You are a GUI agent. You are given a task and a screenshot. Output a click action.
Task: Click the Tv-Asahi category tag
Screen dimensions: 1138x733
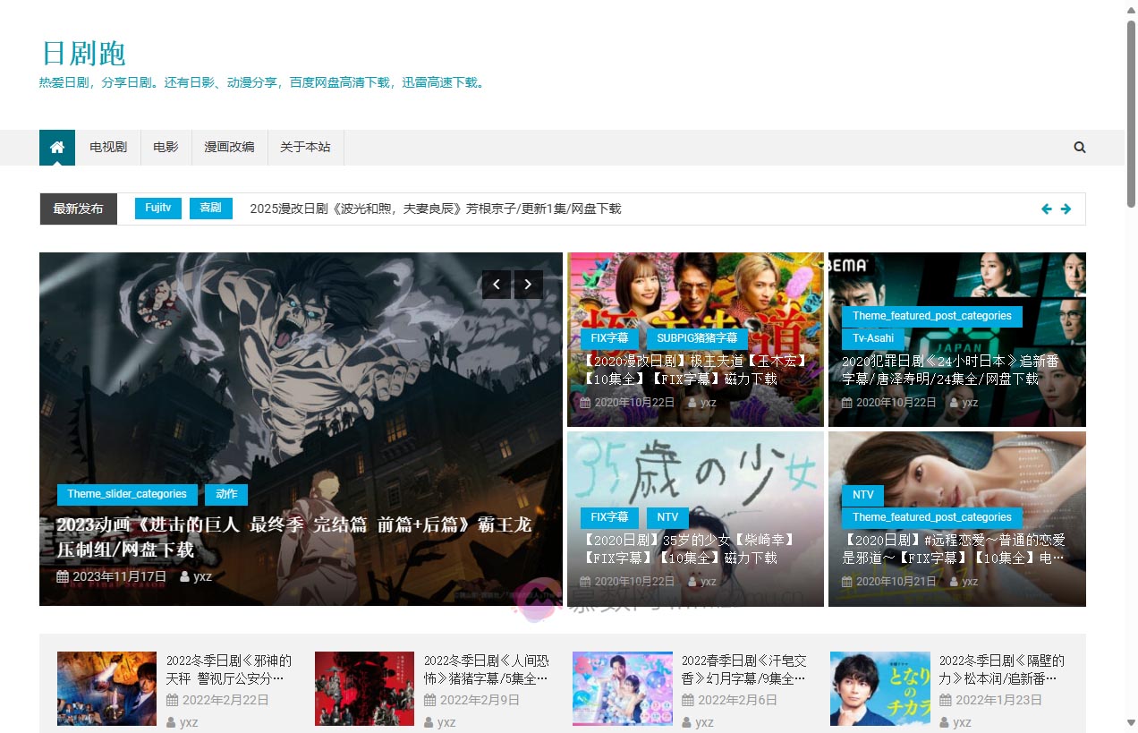[872, 338]
